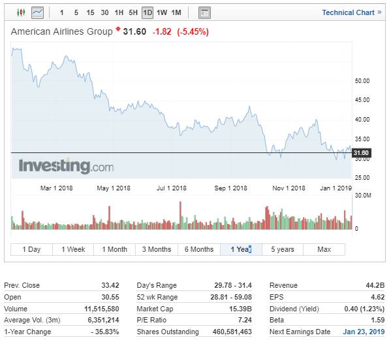Click the EPS value 4.62
Viewport: 391px width, 346px height.
point(377,297)
